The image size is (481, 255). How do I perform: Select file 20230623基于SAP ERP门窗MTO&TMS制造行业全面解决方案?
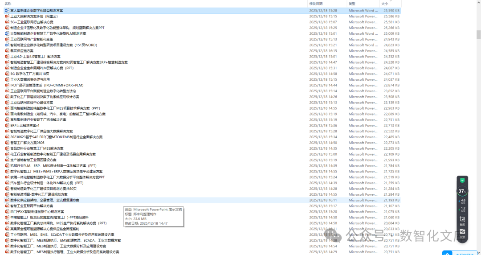point(57,137)
